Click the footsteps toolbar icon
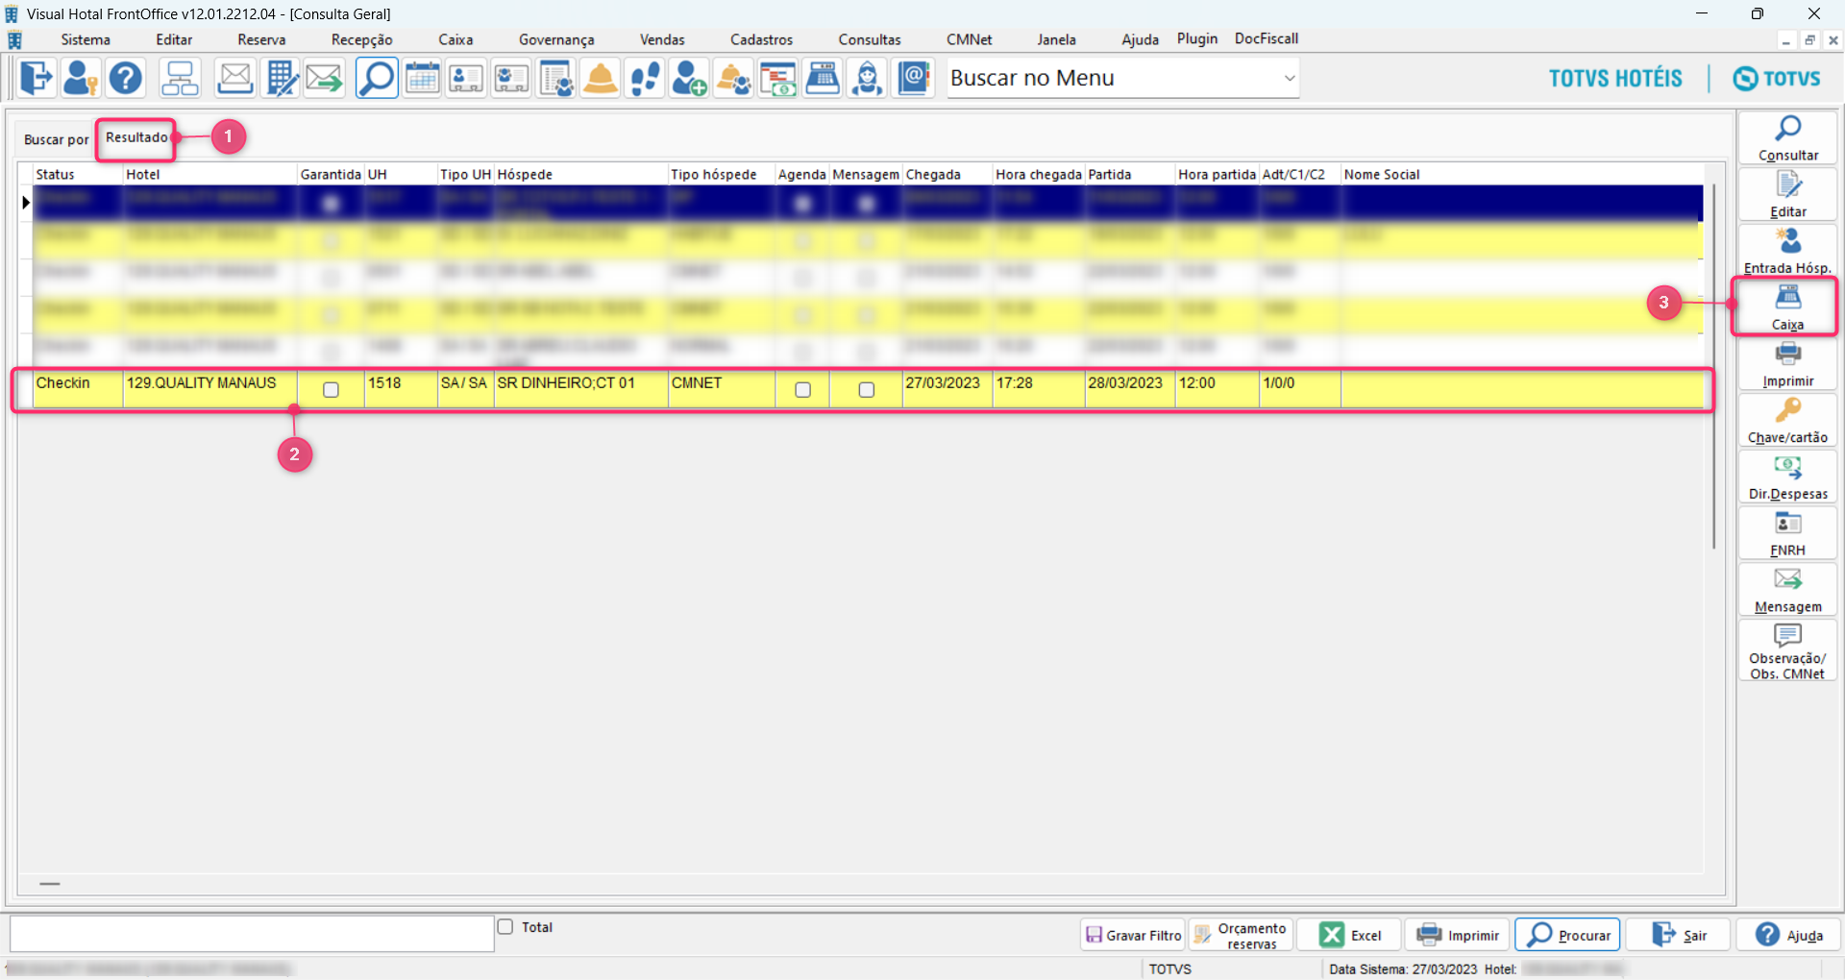The height and width of the screenshot is (980, 1845). tap(646, 78)
